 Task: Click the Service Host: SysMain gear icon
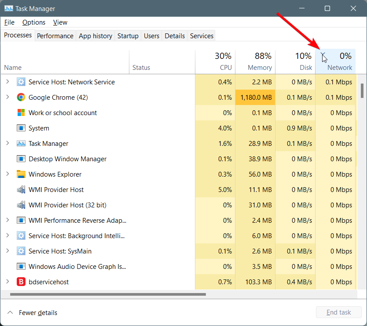pyautogui.click(x=21, y=251)
